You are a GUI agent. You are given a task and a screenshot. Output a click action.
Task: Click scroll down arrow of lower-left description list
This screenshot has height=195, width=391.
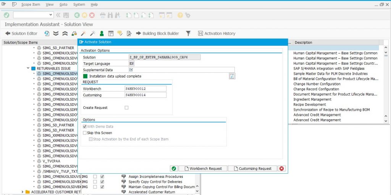click(x=197, y=191)
